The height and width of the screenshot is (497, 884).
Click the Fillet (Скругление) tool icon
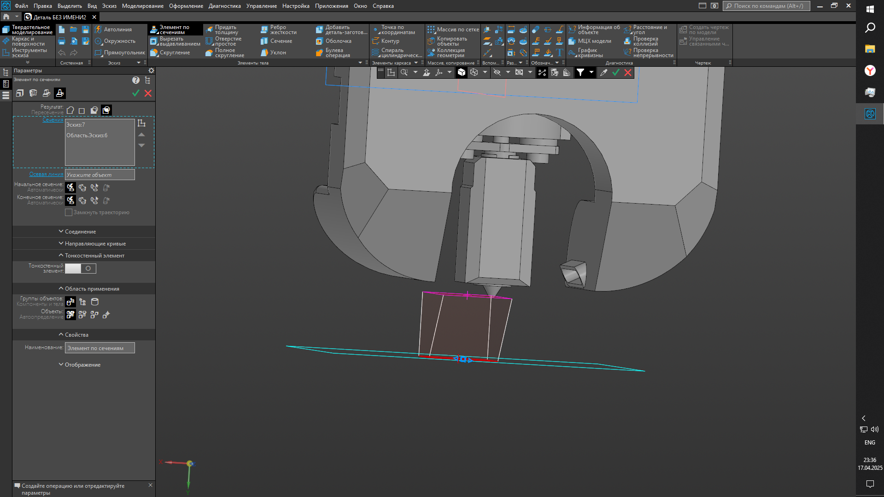click(154, 53)
